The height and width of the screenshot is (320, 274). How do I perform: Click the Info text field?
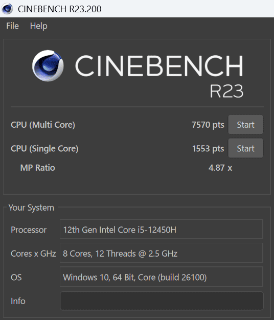[x=162, y=301]
